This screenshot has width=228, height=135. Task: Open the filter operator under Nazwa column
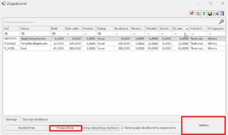coord(23,34)
